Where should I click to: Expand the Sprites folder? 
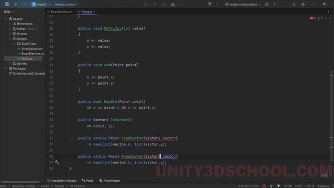[10, 64]
